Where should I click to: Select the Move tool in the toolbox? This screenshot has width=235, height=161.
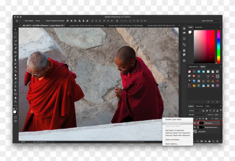click(15, 29)
